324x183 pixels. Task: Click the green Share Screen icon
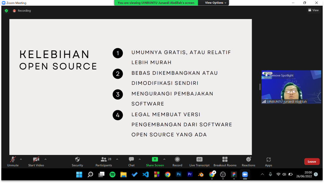155,160
